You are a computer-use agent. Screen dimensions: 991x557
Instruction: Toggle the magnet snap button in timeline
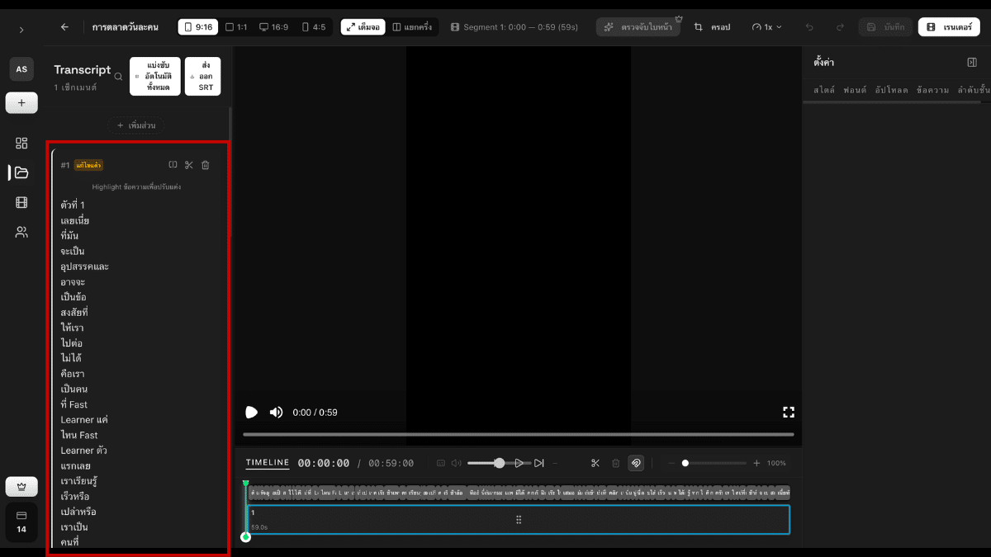[x=635, y=463]
